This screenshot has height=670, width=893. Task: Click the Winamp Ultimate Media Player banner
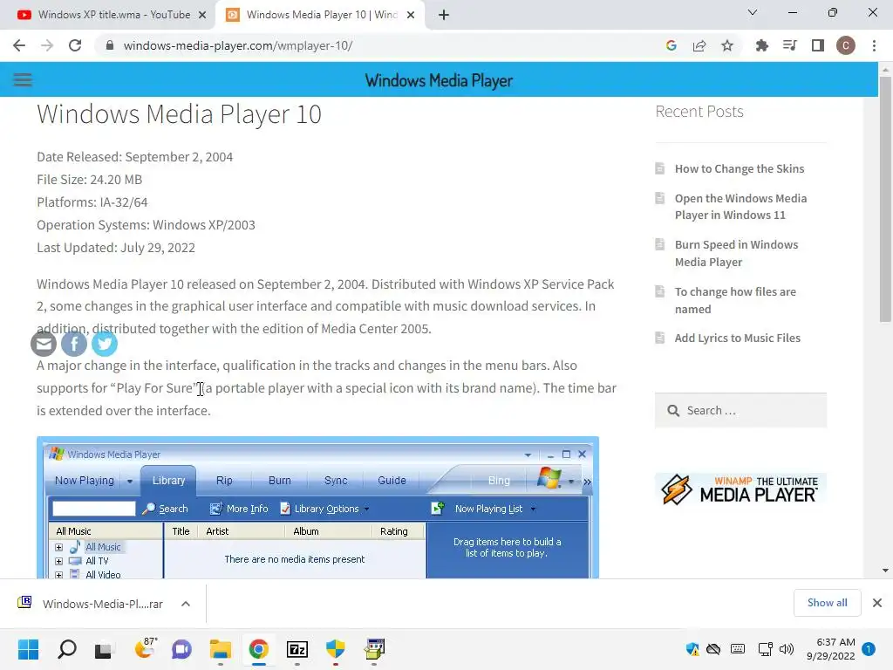click(x=740, y=489)
